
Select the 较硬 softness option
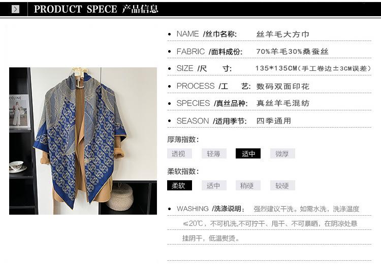pos(282,185)
